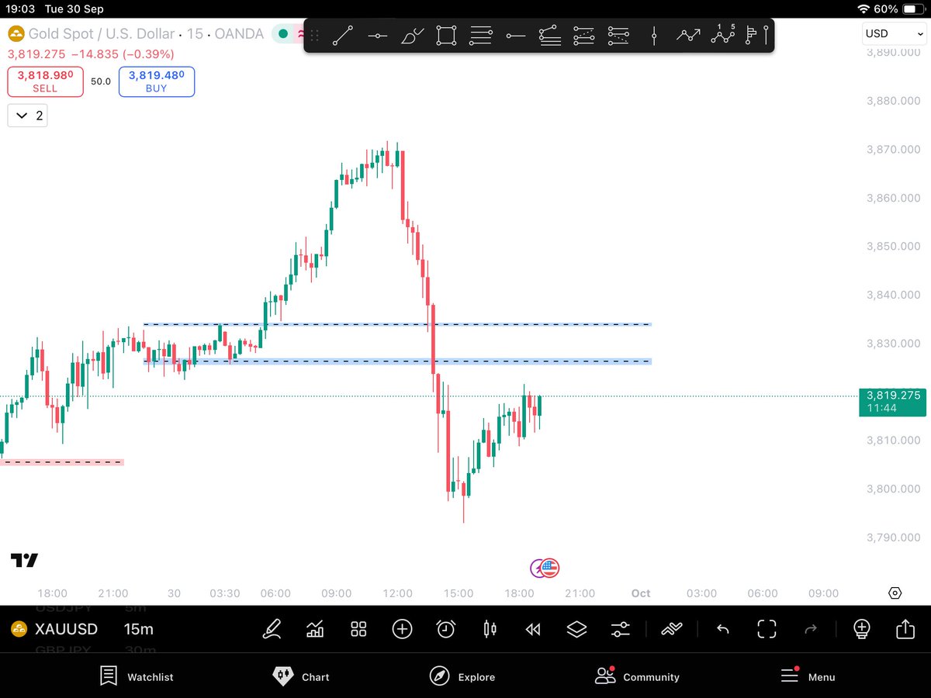Select the arrow path tool
Image resolution: width=931 pixels, height=698 pixels.
688,35
